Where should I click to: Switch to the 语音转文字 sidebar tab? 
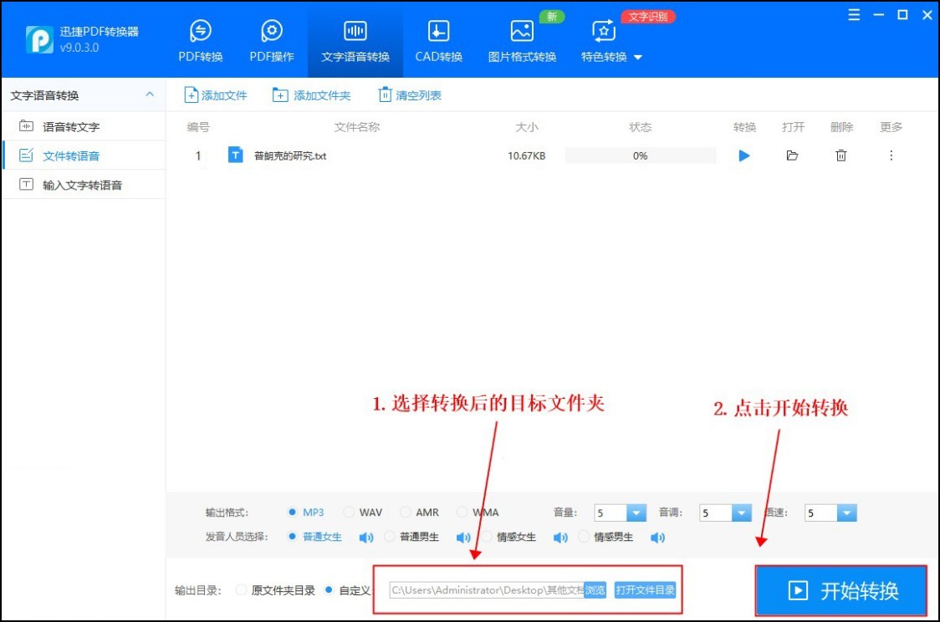click(71, 125)
